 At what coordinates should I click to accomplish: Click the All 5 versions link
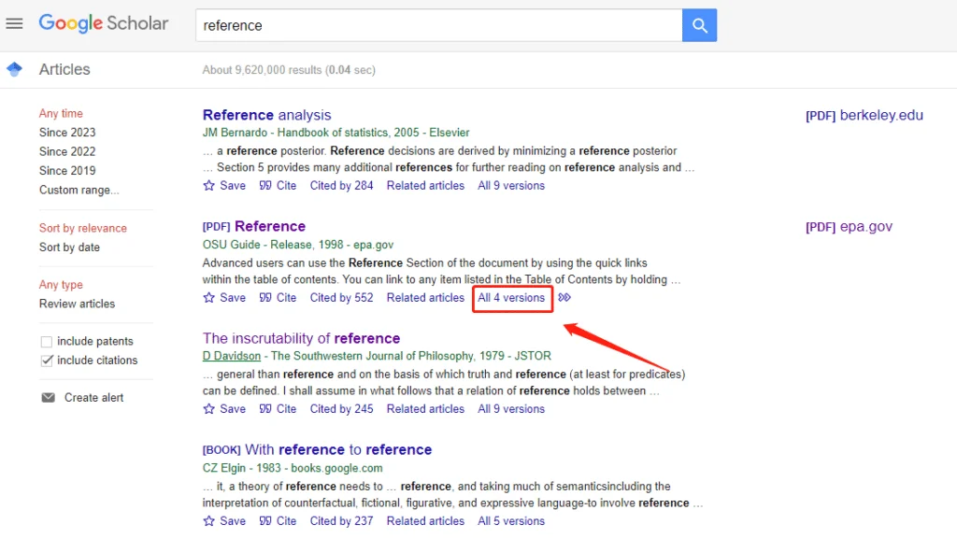click(x=511, y=521)
